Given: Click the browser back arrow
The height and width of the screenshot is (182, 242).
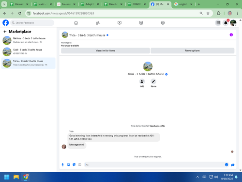Looking at the screenshot, I should point(5,13).
